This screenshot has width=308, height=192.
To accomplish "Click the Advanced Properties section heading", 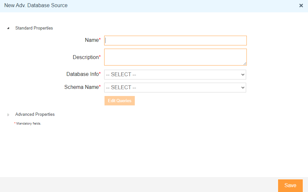I will click(x=35, y=114).
